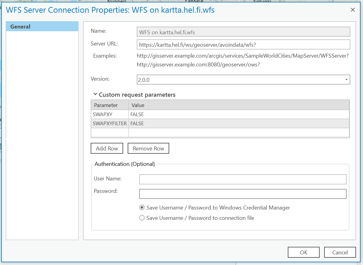The width and height of the screenshot is (363, 265).
Task: Close the WFS connection properties dialog
Action: click(x=353, y=9)
